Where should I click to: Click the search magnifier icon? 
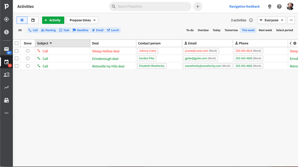pos(114,7)
